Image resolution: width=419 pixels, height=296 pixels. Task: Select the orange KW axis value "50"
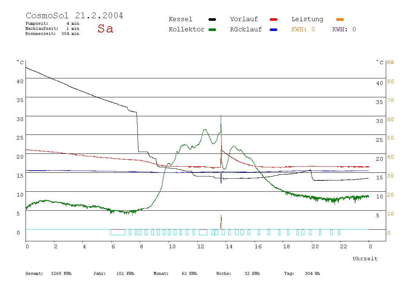(x=391, y=138)
